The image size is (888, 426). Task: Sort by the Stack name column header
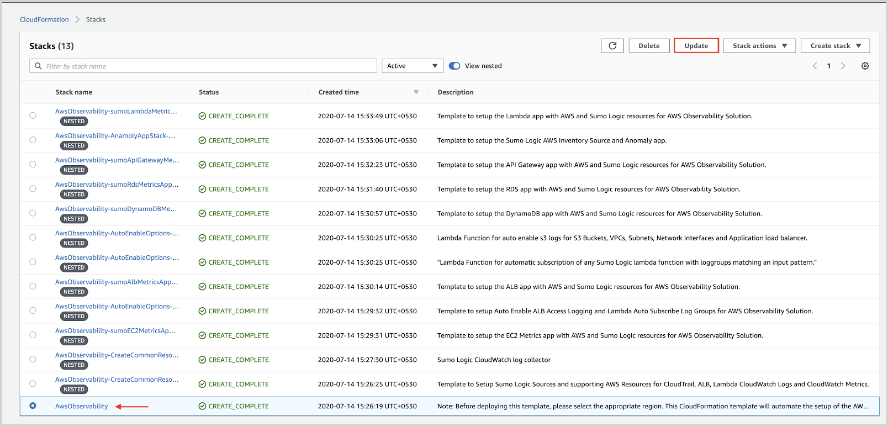pos(74,92)
